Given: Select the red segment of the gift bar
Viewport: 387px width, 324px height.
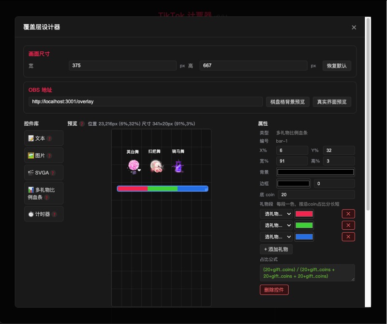Looking at the screenshot, I should [133, 189].
